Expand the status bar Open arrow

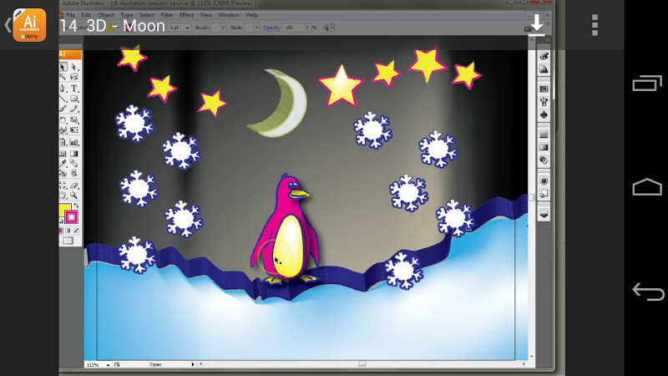(x=193, y=364)
